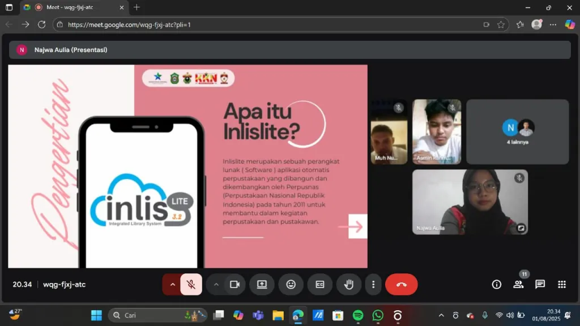Open WhatsApp from the taskbar
This screenshot has height=326, width=580.
pyautogui.click(x=378, y=315)
